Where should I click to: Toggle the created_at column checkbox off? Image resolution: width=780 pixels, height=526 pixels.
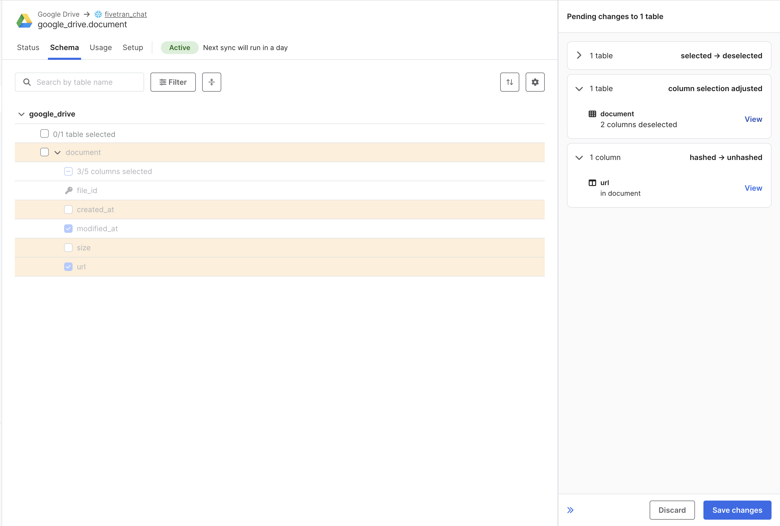coord(69,209)
